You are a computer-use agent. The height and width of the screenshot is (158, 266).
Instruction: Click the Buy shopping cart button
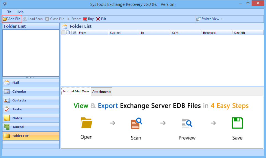click(x=88, y=19)
